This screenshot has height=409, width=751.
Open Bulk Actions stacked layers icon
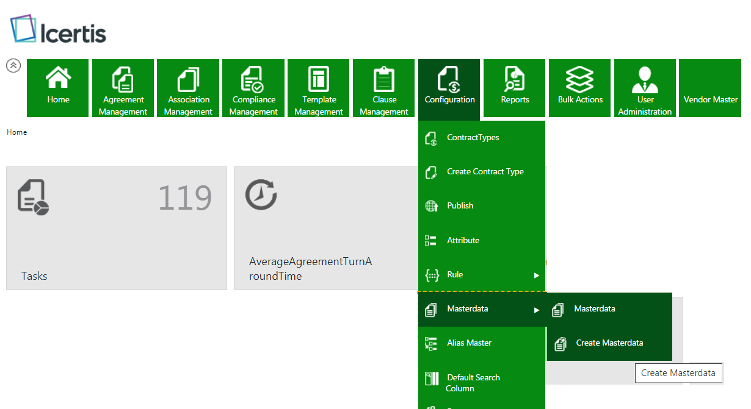tap(580, 79)
